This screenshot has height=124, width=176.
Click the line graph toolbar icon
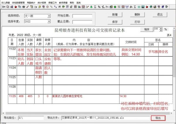(x=107, y=7)
